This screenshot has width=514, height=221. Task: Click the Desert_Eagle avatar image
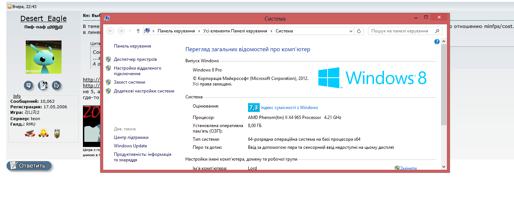[43, 57]
